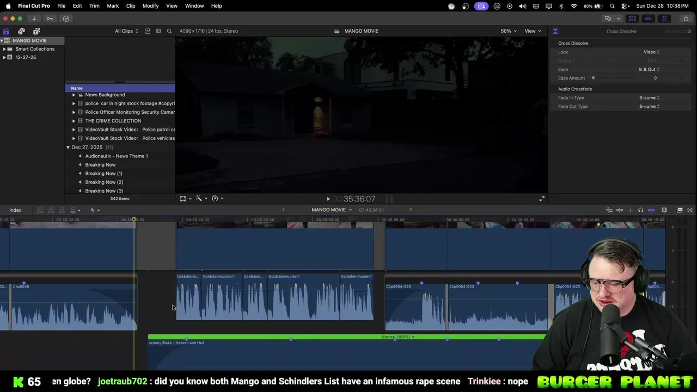Show Photos and Audio sidebar icon
This screenshot has height=392, width=697.
pyautogui.click(x=21, y=31)
